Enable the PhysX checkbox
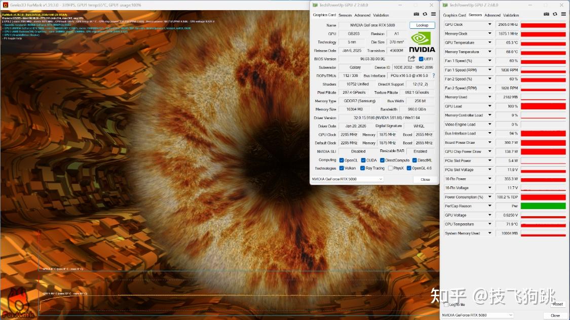Screen dimensions: 570x320 tap(390, 168)
